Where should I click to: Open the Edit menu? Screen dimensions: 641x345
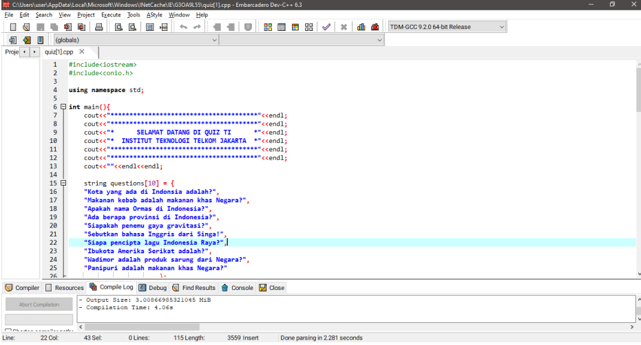pos(24,14)
